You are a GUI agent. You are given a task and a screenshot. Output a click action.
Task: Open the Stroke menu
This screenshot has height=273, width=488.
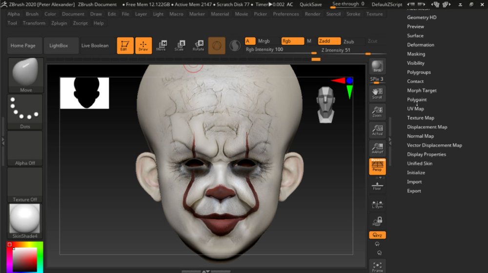[x=353, y=14]
